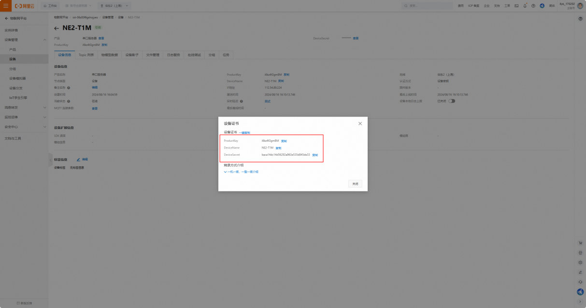Click 一键复制 link in the dialog

(x=244, y=133)
